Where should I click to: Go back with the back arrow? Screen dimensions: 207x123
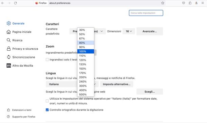click(x=3, y=3)
